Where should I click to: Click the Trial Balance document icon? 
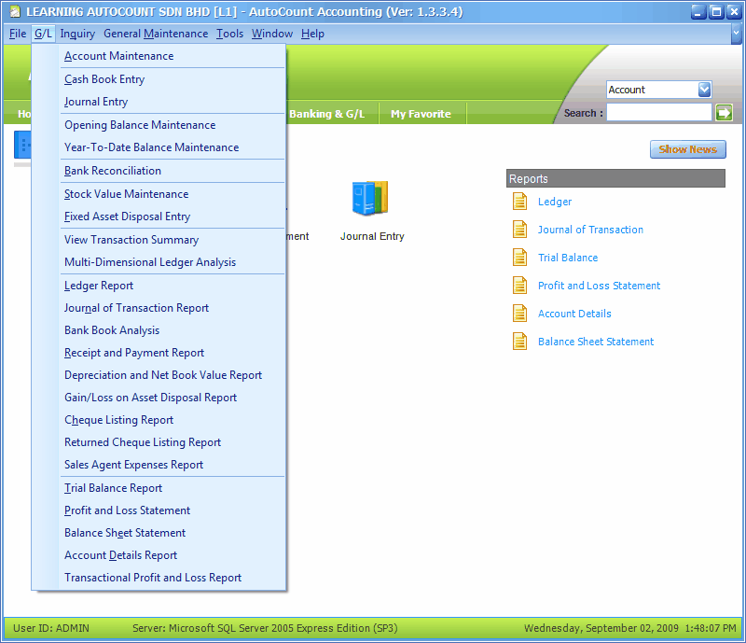click(519, 258)
